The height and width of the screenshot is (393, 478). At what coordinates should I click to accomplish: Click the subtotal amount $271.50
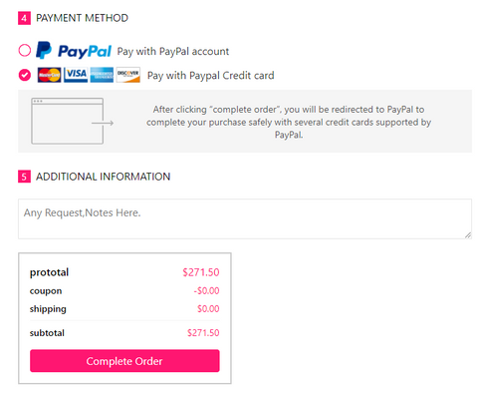(x=203, y=333)
